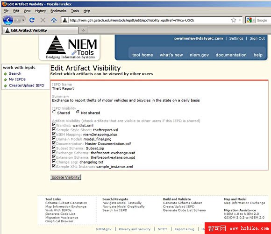Toggle Exchange Schema theftreport-exchange.xsd checkbox
This screenshot has width=271, height=234.
tap(54, 152)
